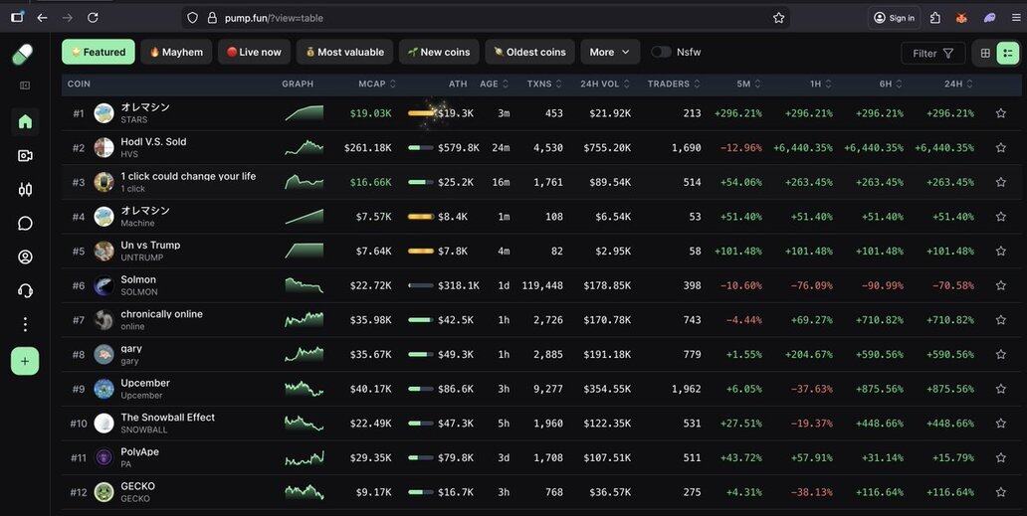
Task: Open the candlestick chart icon in sidebar
Action: click(x=25, y=189)
